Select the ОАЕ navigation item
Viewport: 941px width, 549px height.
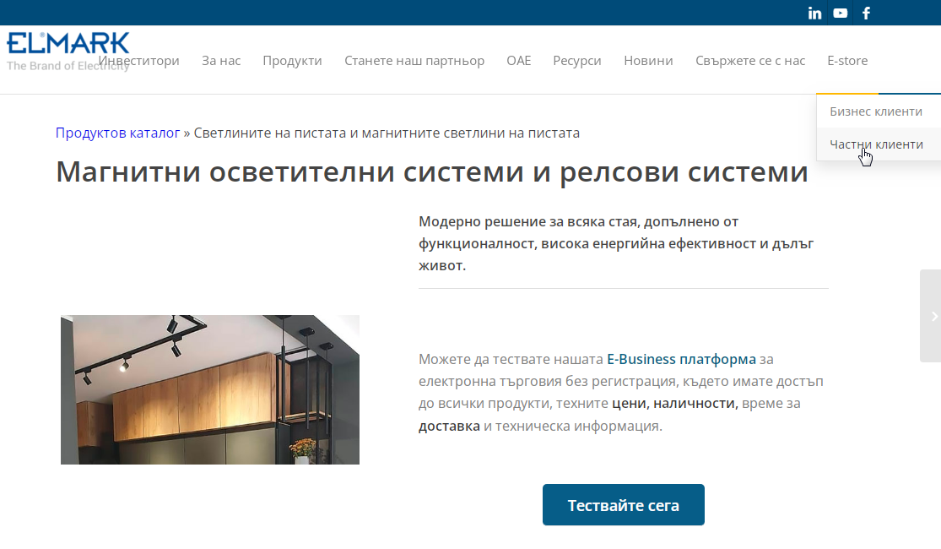[519, 61]
